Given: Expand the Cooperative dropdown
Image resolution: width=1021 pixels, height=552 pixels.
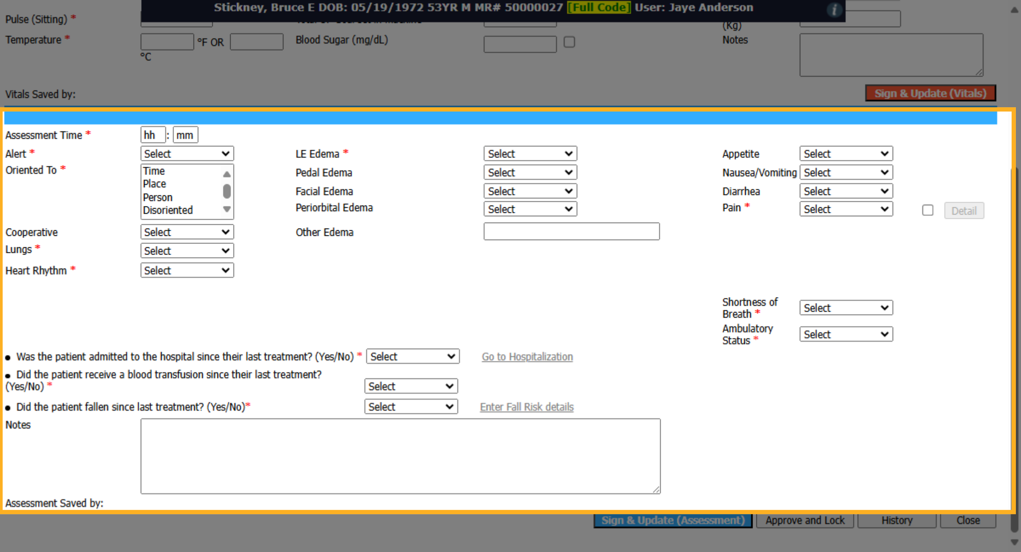Looking at the screenshot, I should [187, 232].
